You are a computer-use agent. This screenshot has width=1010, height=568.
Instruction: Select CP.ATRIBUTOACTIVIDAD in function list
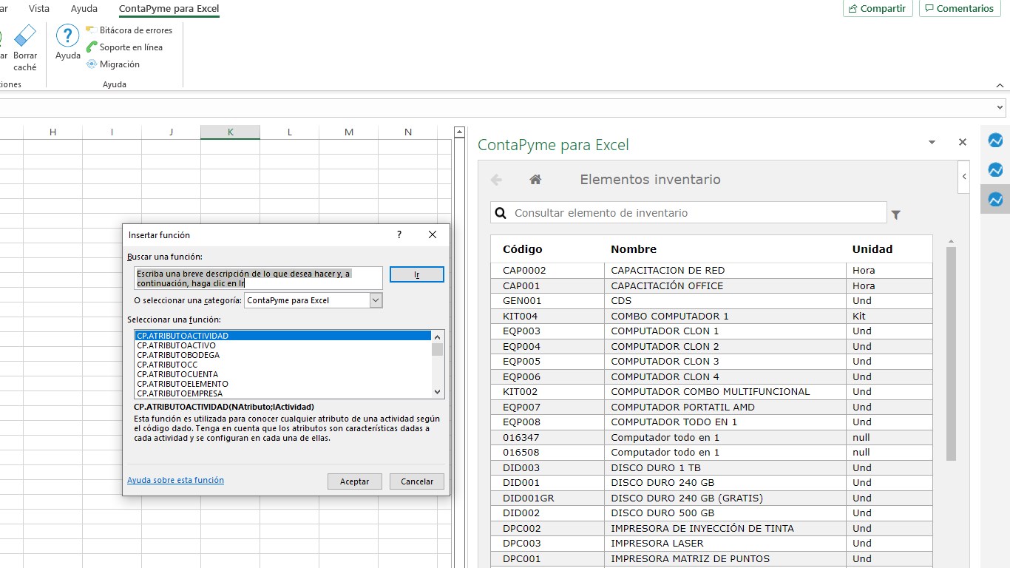(282, 336)
